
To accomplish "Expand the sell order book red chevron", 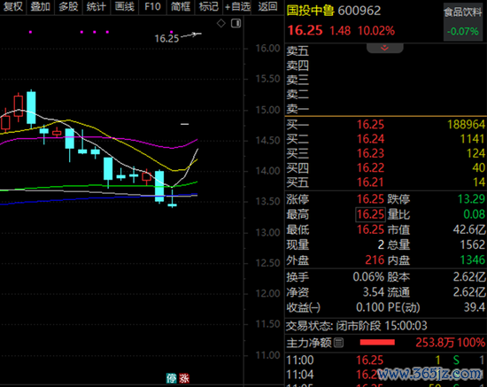I will point(385,48).
